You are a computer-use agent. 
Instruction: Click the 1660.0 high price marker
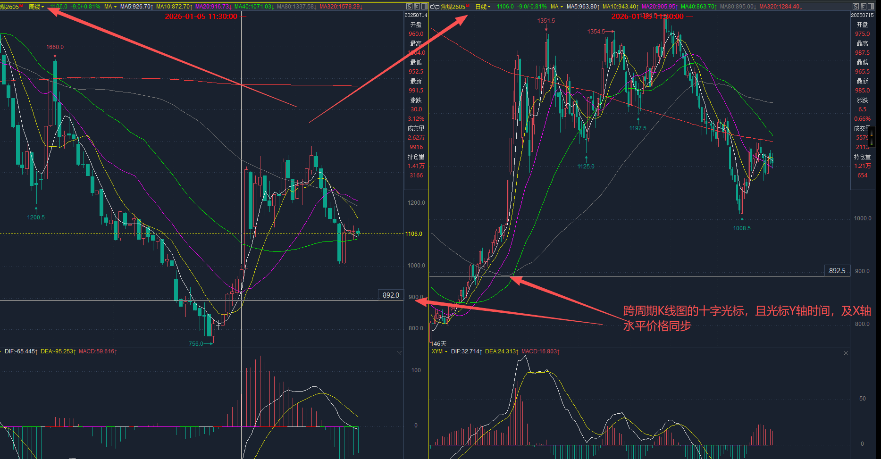(55, 47)
